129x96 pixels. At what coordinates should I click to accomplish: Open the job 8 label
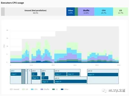coord(34,71)
